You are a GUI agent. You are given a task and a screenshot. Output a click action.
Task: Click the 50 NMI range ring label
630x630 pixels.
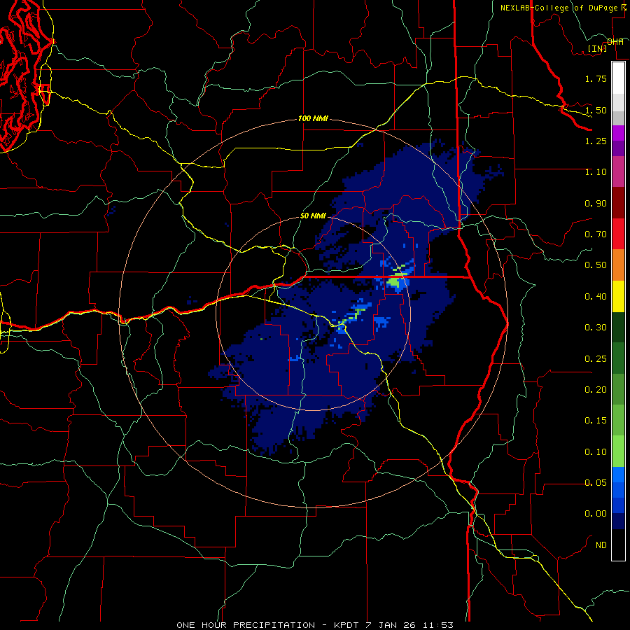click(x=313, y=216)
